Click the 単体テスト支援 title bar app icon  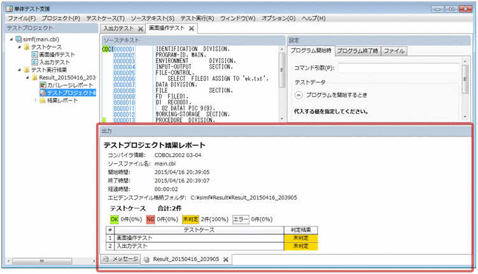pos(9,8)
